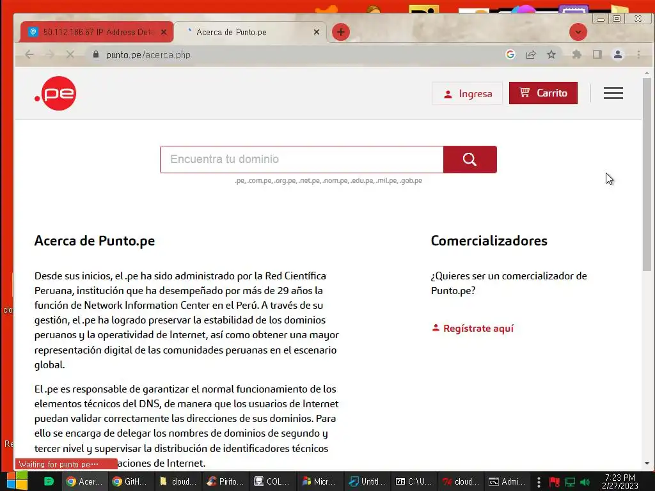
Task: Click the red search magnifier button
Action: (470, 159)
